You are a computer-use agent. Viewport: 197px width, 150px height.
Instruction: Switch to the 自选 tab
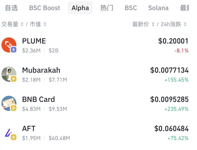(11, 8)
